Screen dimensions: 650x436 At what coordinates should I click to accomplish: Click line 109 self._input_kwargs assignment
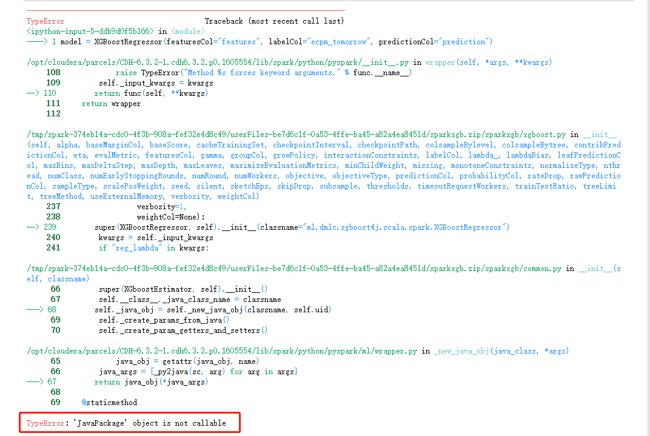(x=156, y=83)
